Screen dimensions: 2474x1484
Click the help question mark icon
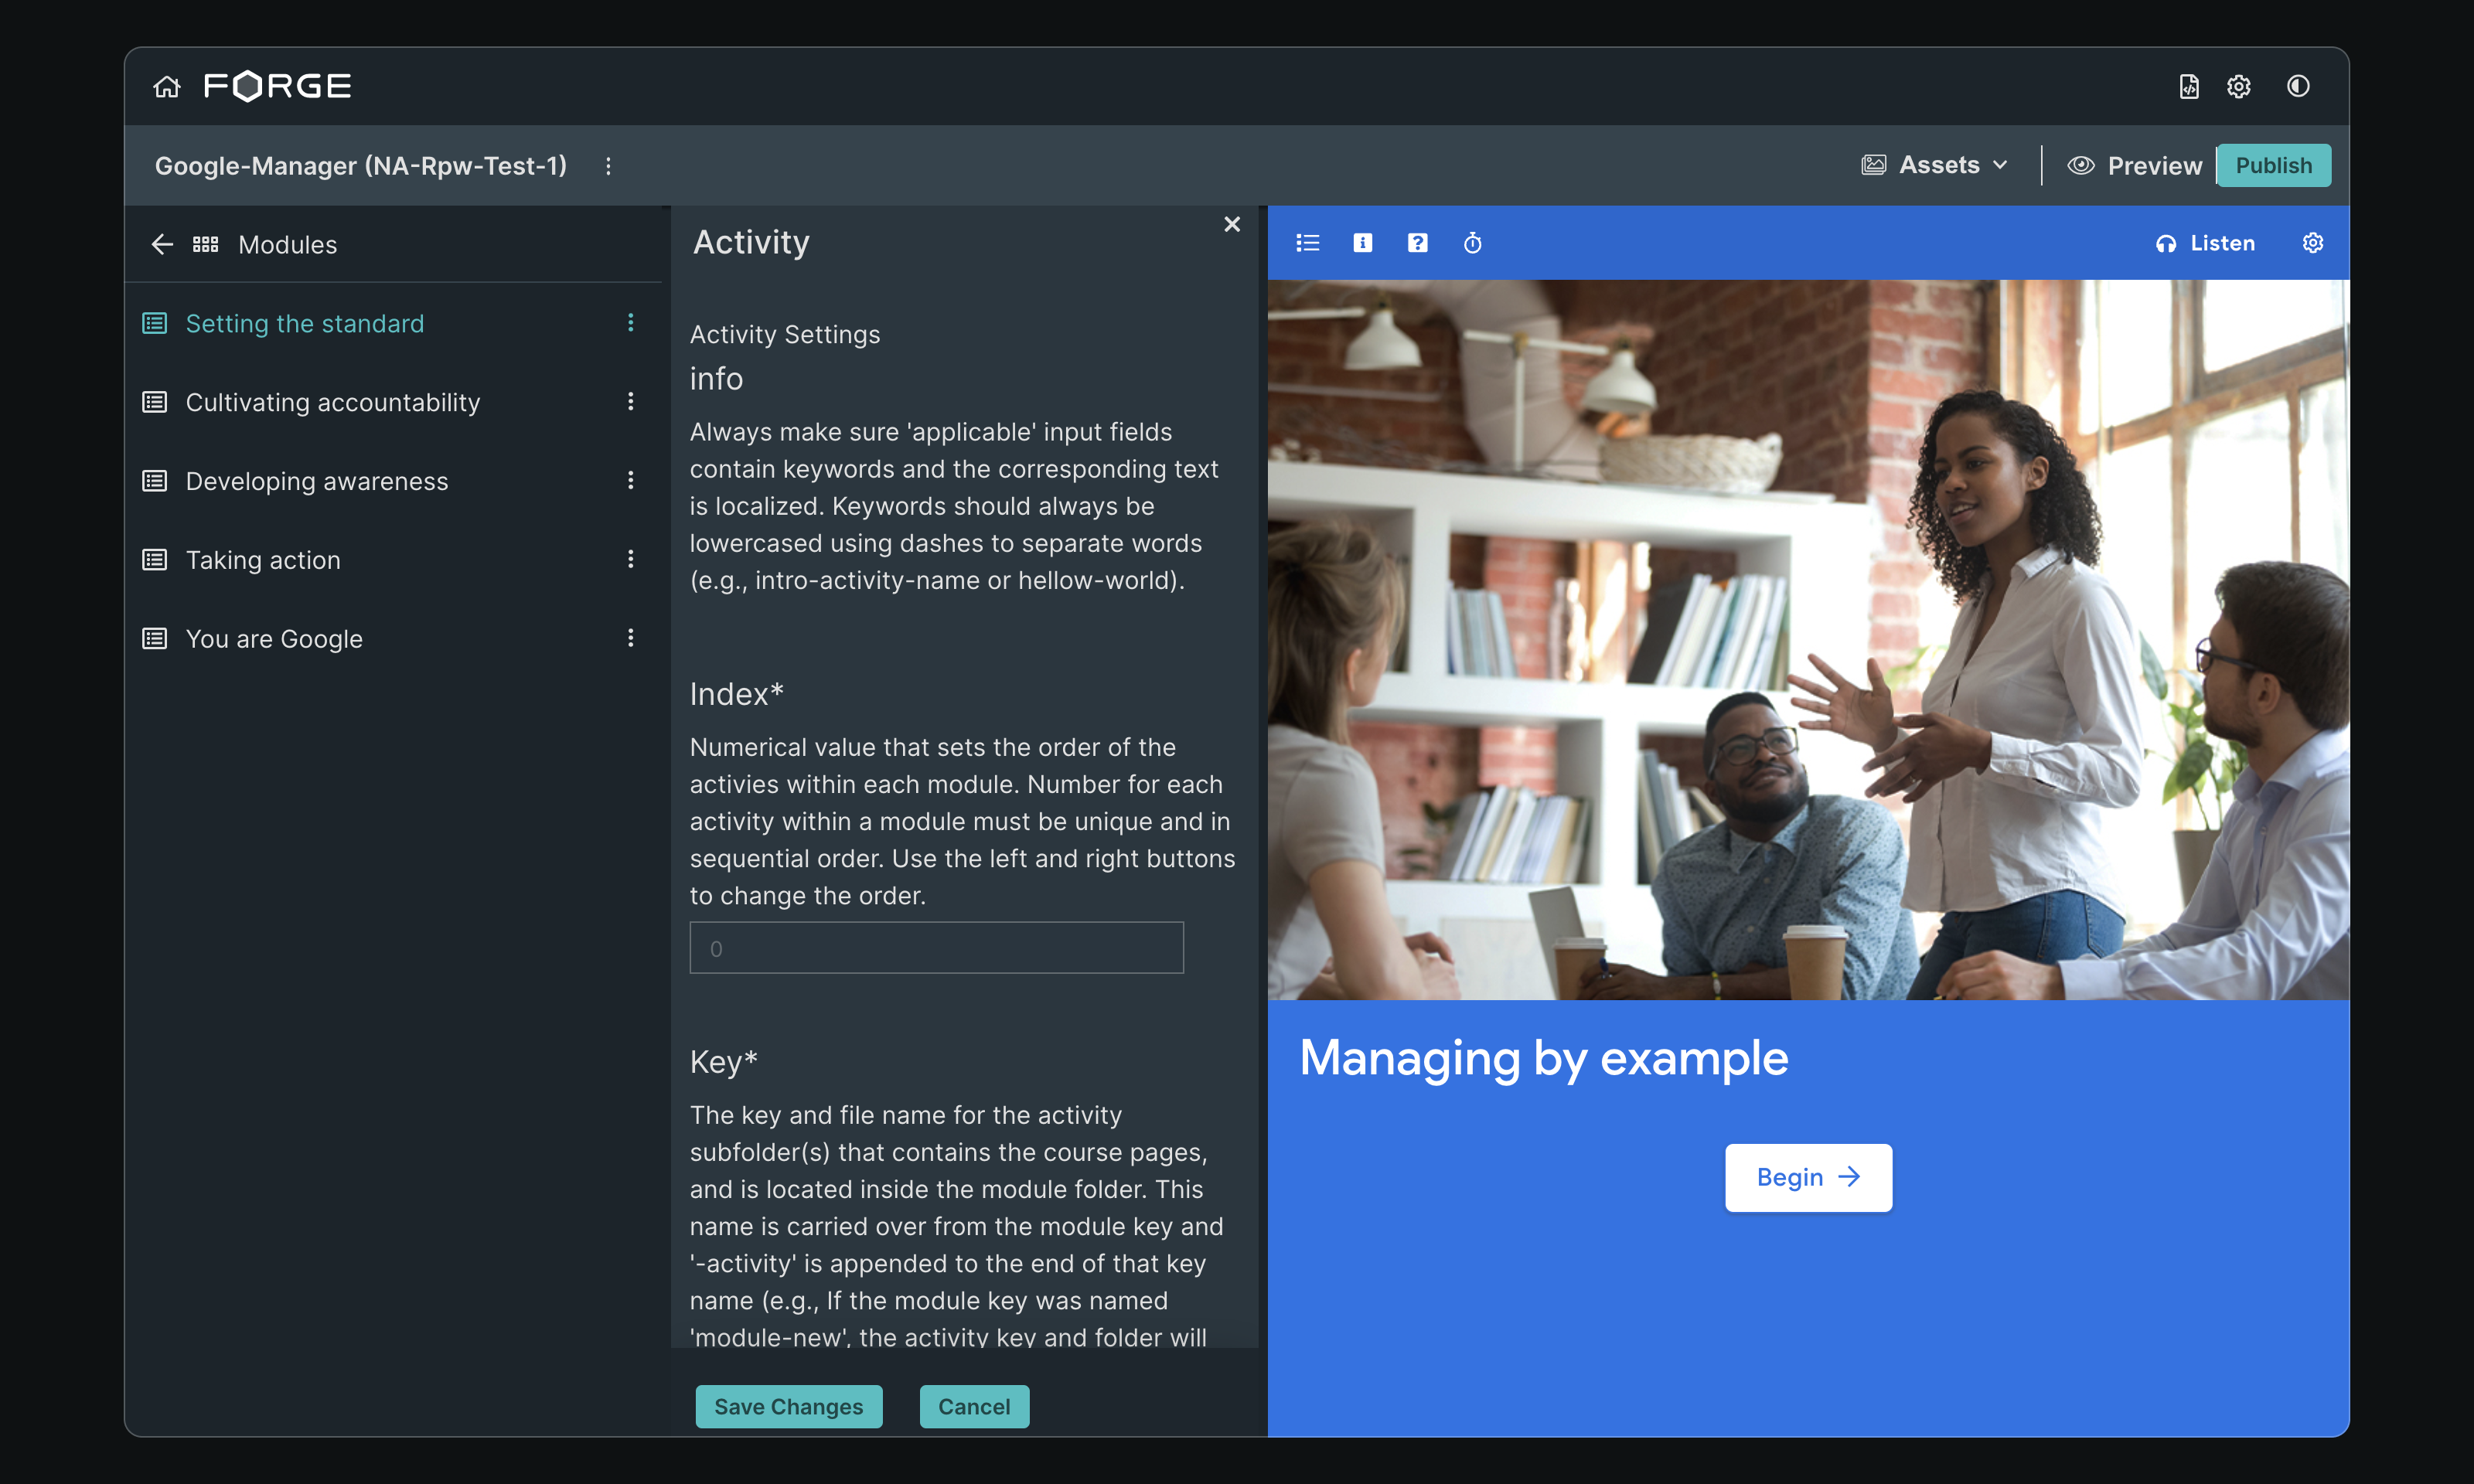click(x=1417, y=243)
